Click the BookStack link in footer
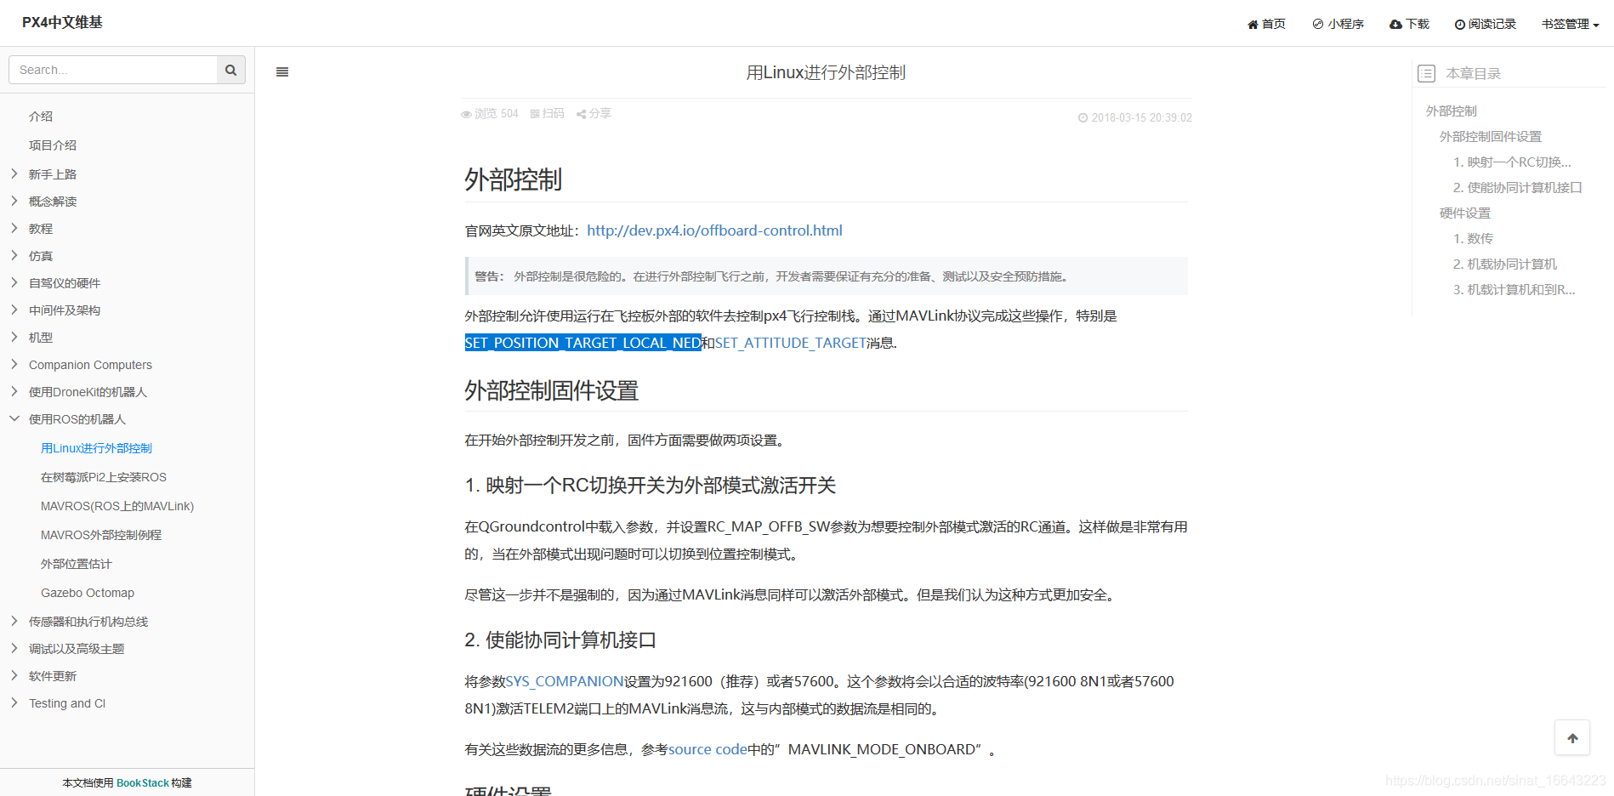This screenshot has width=1614, height=796. tap(143, 783)
